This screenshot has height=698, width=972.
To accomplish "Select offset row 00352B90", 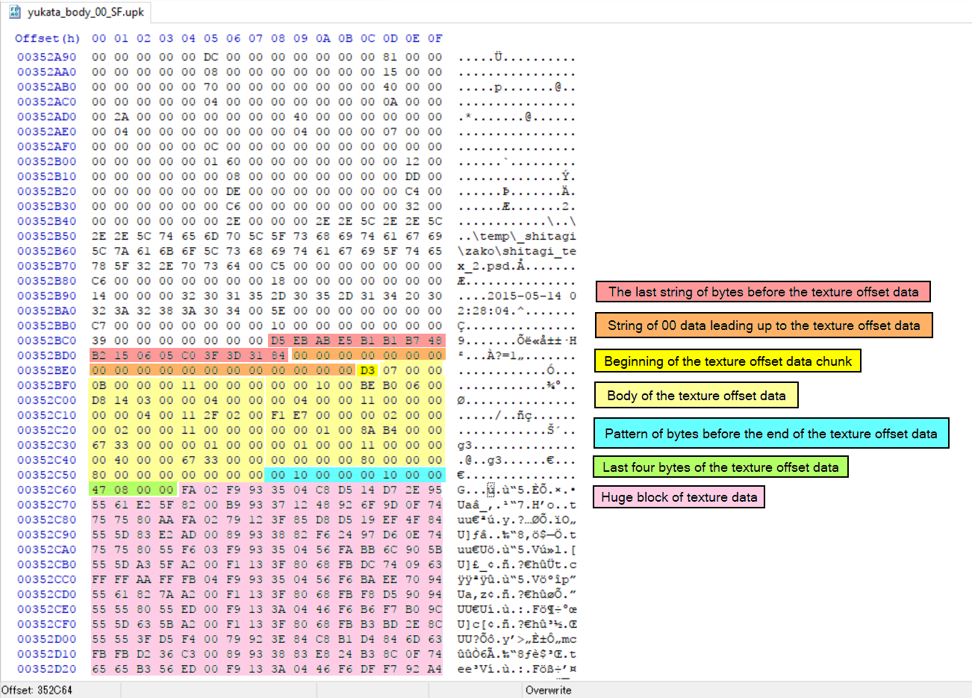I will (x=47, y=296).
